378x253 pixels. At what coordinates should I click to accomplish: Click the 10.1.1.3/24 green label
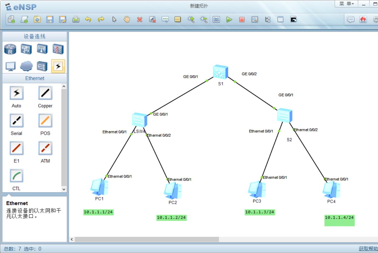tap(260, 212)
